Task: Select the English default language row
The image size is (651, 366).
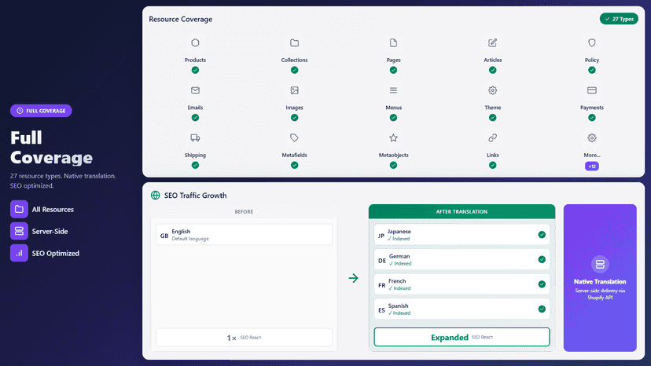Action: [244, 235]
